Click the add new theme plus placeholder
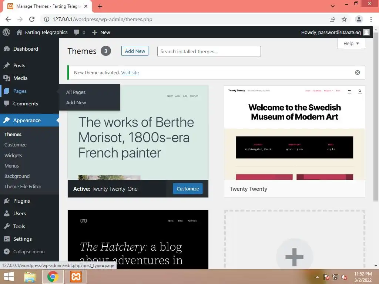Screen dimensions: 379x284 [x=294, y=257]
